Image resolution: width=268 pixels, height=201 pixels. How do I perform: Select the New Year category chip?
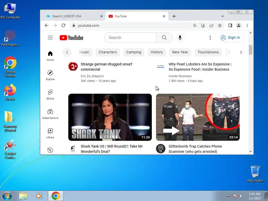click(180, 52)
